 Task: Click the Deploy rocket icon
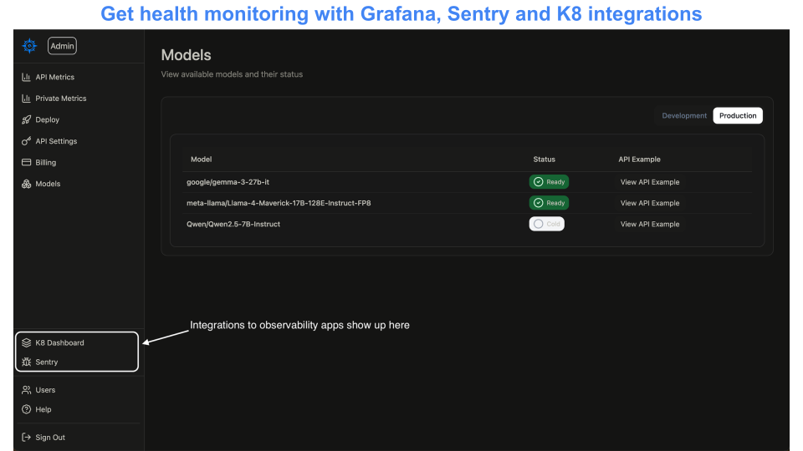26,119
